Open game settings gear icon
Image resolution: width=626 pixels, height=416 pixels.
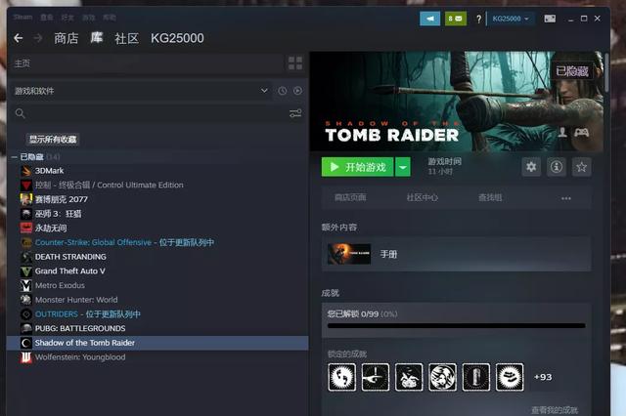[x=531, y=167]
